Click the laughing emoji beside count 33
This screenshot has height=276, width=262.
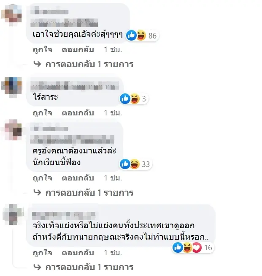click(x=135, y=164)
